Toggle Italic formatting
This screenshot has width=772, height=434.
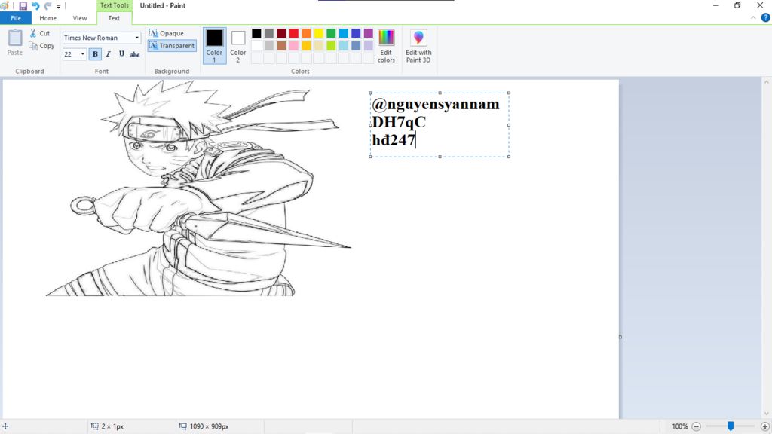109,54
